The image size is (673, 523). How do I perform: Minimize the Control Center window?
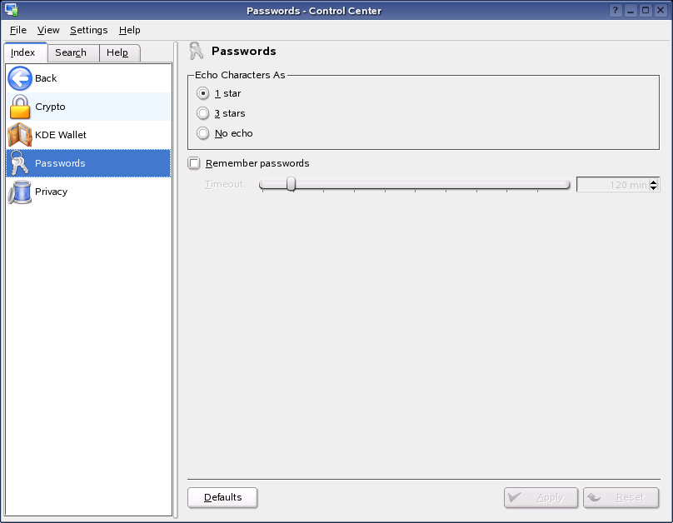(x=630, y=10)
